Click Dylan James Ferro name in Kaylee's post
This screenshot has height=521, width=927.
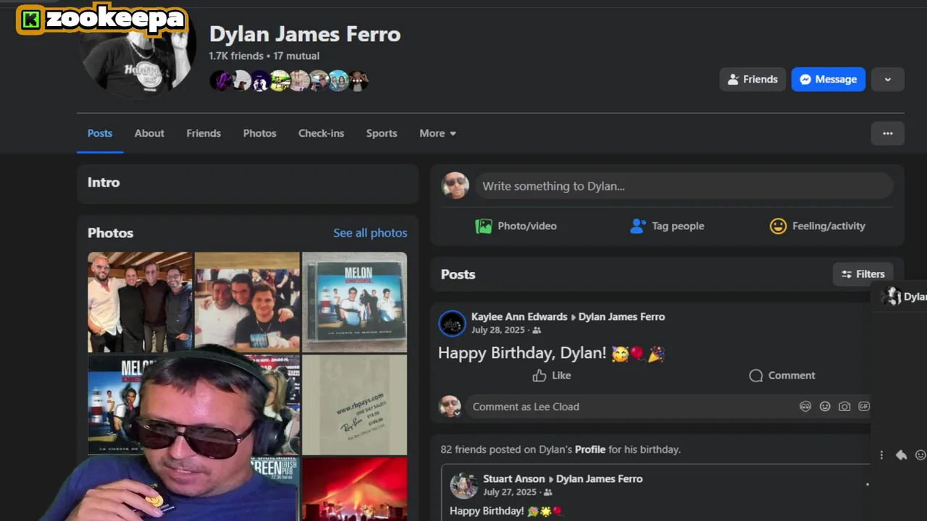pos(621,317)
